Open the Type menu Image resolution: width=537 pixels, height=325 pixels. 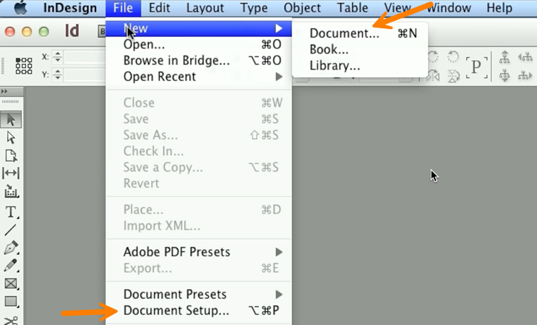pyautogui.click(x=254, y=7)
